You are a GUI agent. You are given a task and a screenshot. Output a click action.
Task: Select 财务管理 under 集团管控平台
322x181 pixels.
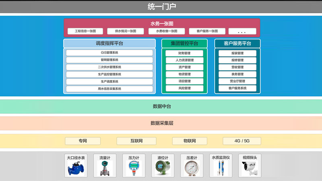tap(184, 53)
